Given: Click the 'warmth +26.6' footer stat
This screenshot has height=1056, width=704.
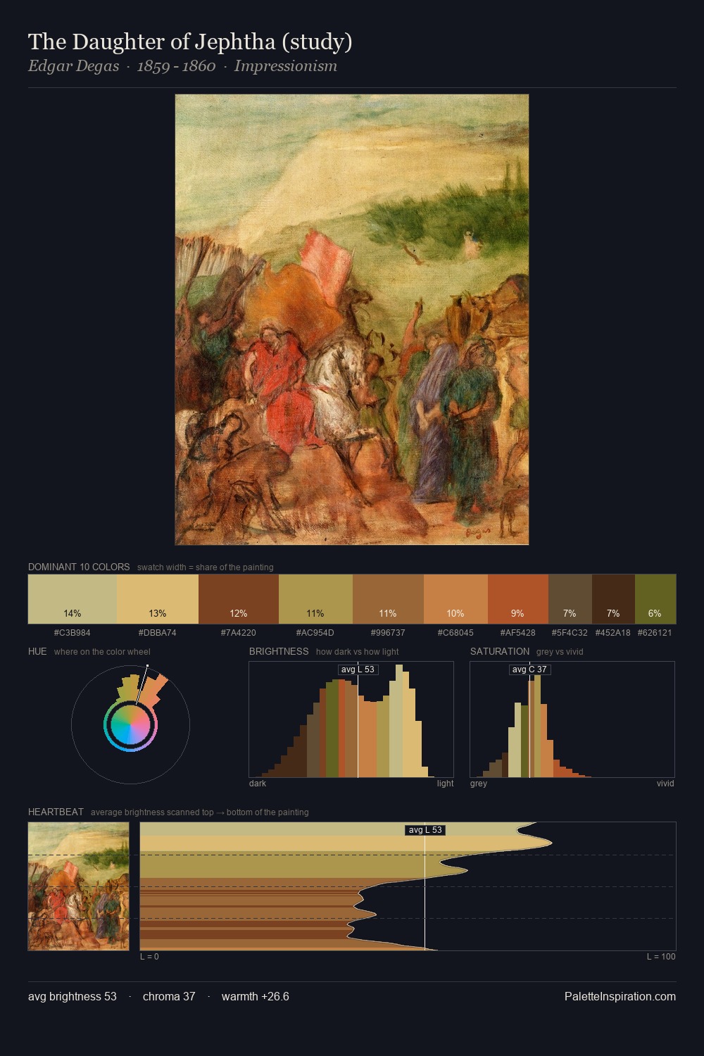Looking at the screenshot, I should pyautogui.click(x=256, y=996).
